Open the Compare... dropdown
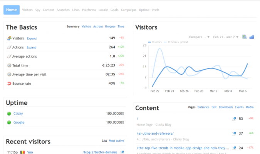The width and height of the screenshot is (260, 154). coord(199,37)
